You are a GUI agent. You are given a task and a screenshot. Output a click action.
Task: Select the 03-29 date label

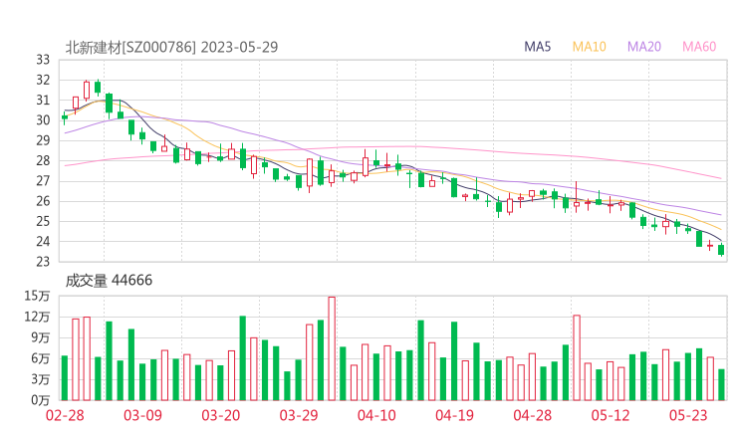(x=298, y=415)
